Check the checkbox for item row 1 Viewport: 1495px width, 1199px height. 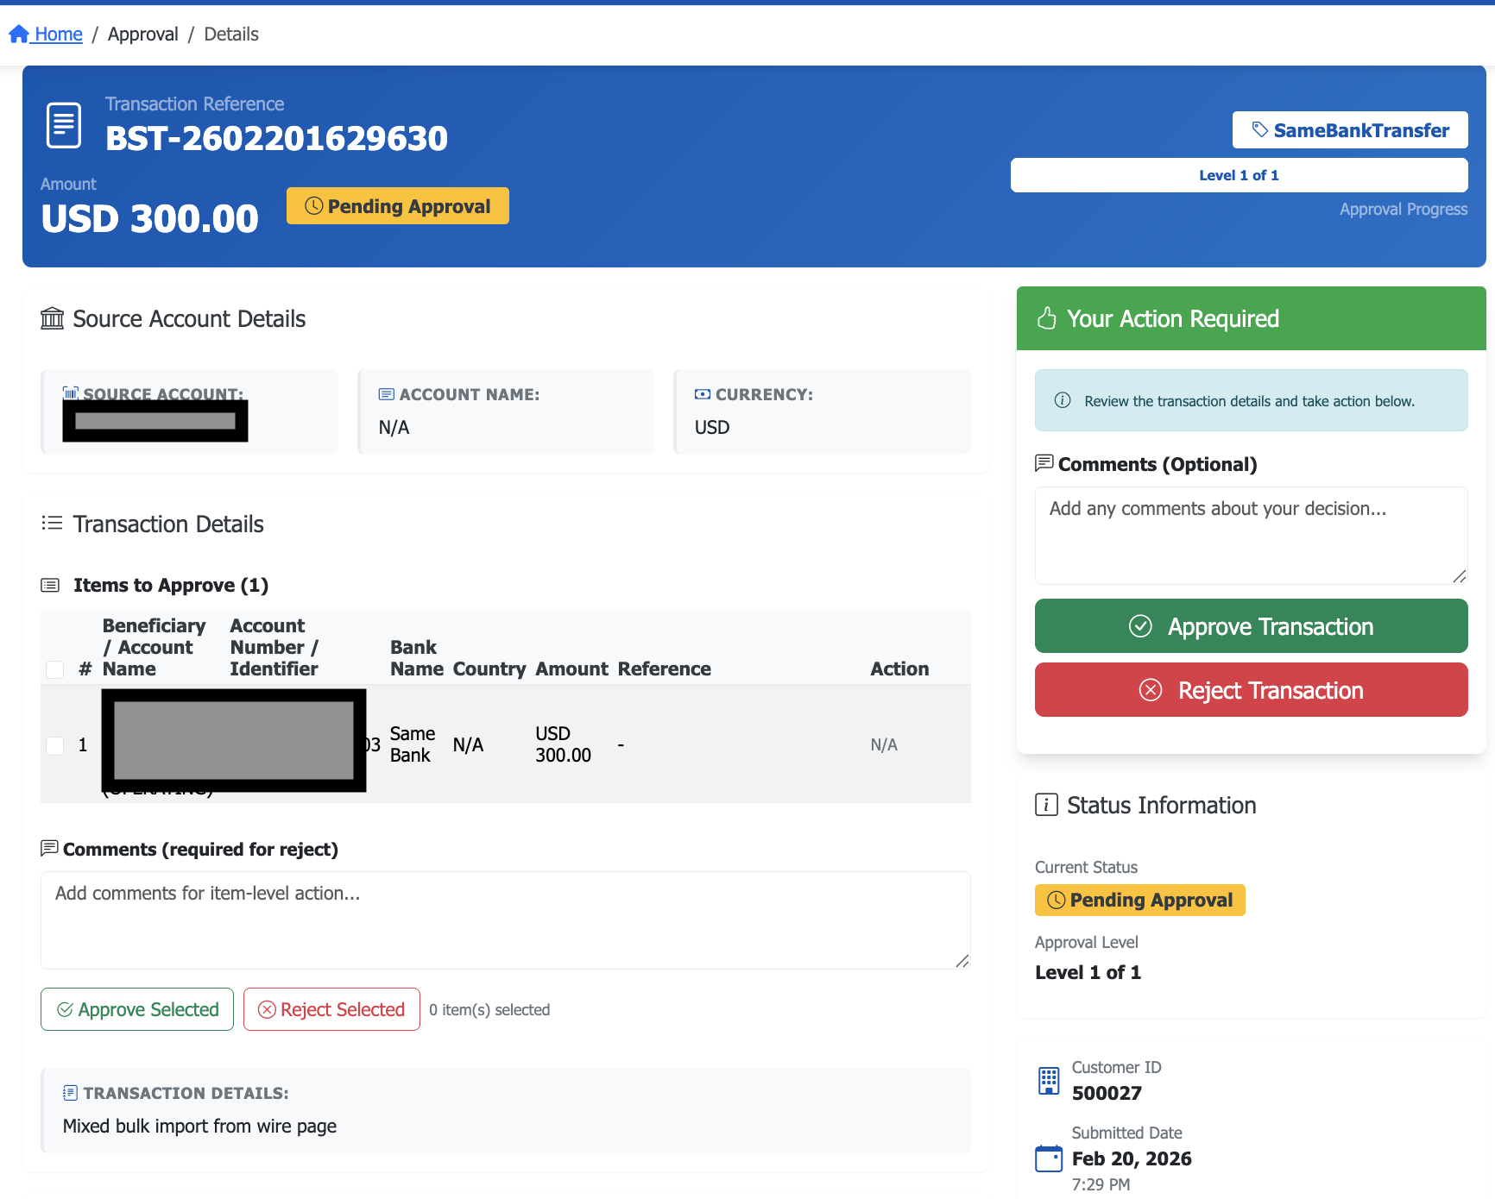55,745
